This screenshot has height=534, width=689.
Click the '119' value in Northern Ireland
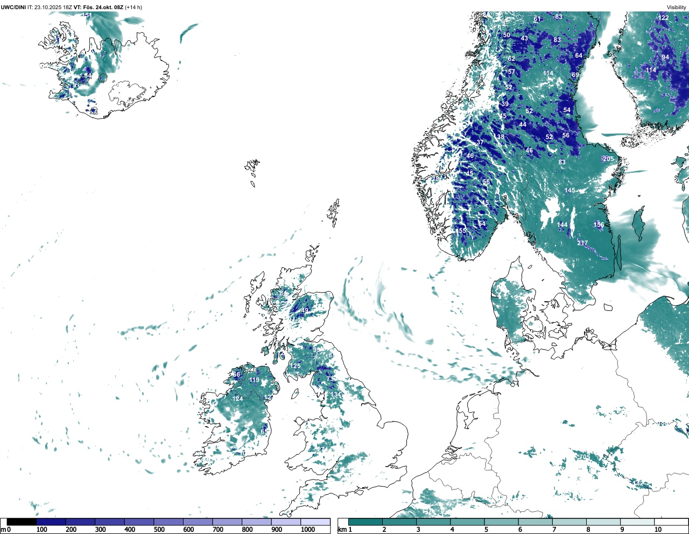click(255, 380)
